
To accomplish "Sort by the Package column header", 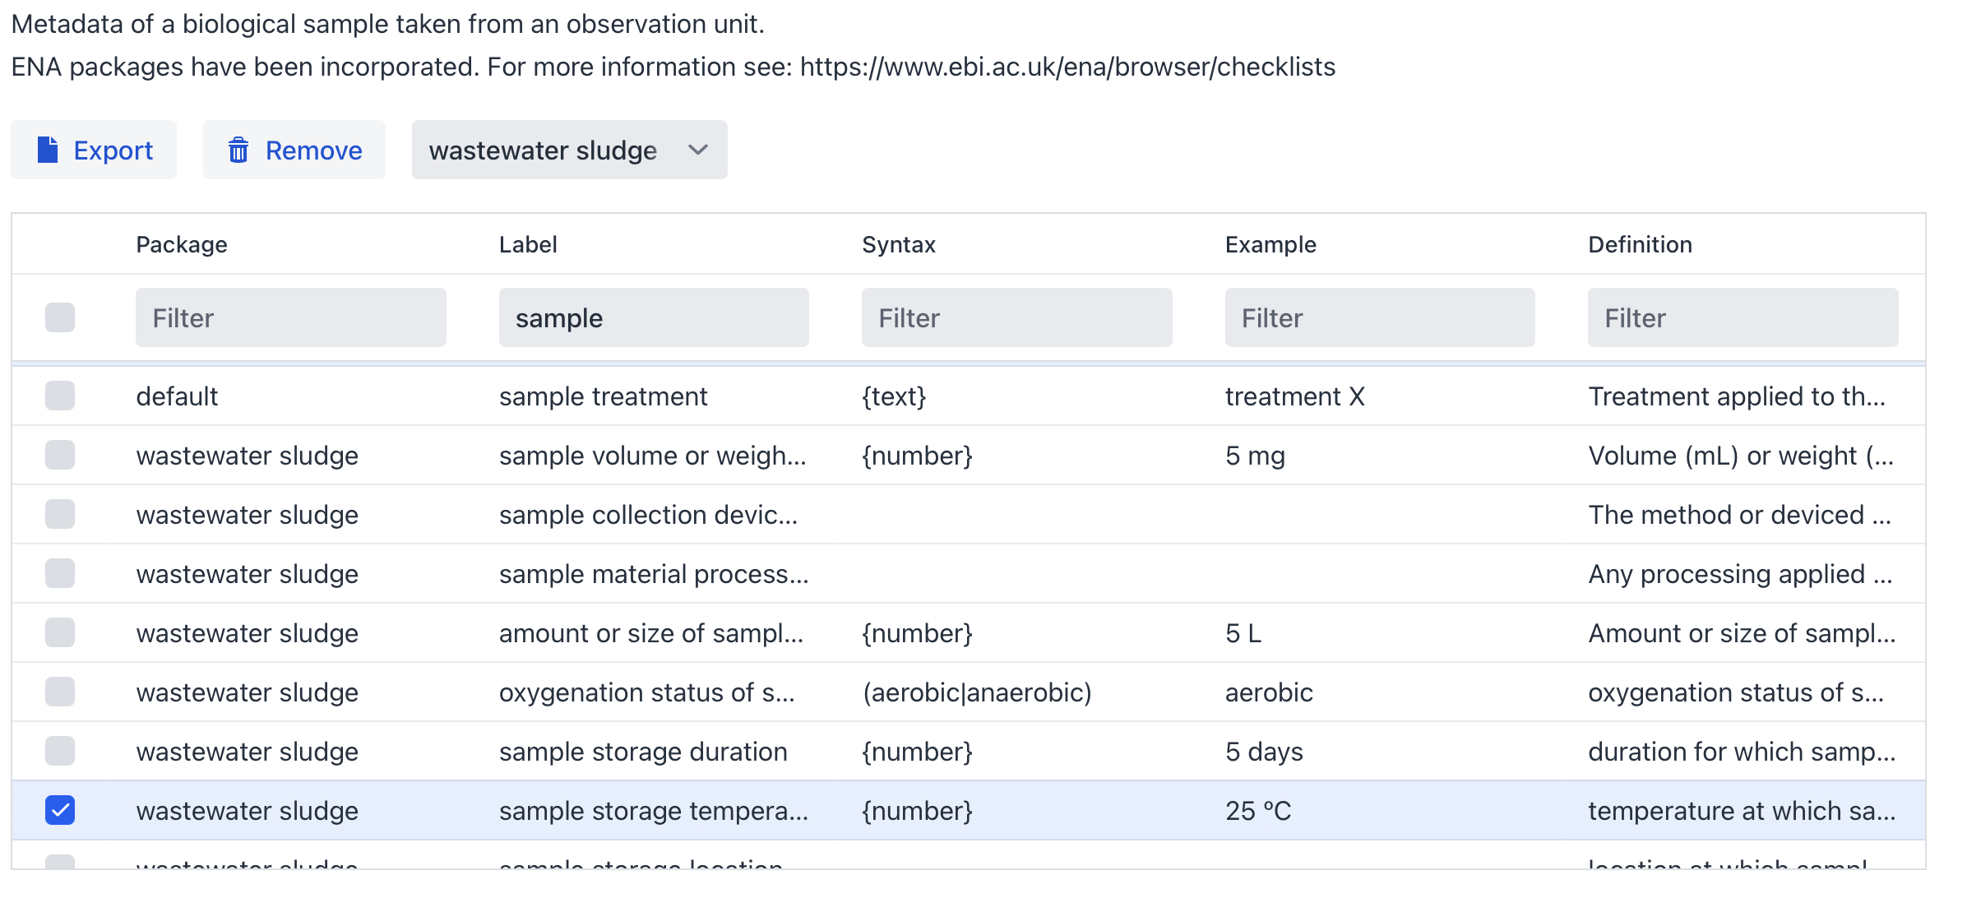I will tap(182, 244).
